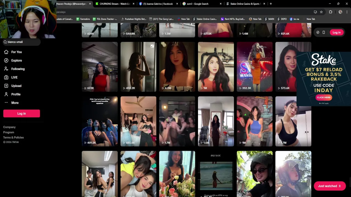
Task: Open the concert singer video with 352.3K views
Action: coord(254,67)
